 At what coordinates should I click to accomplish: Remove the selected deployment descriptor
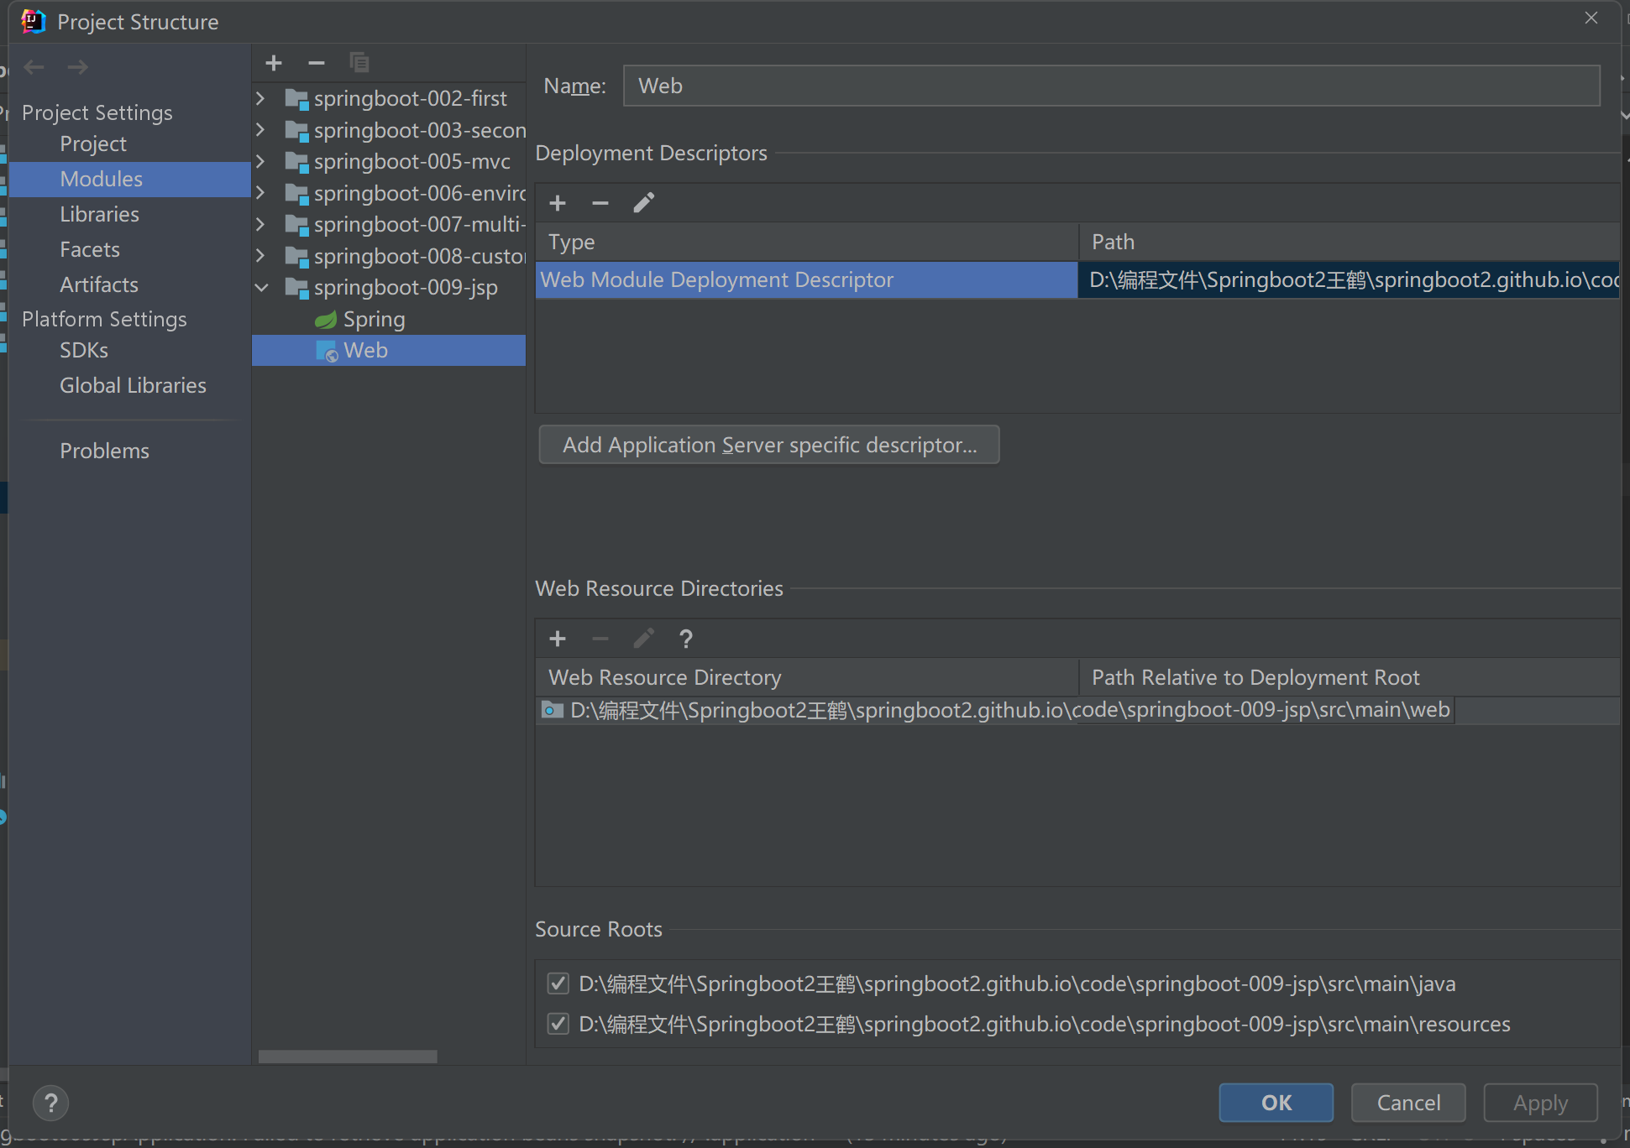(x=600, y=203)
